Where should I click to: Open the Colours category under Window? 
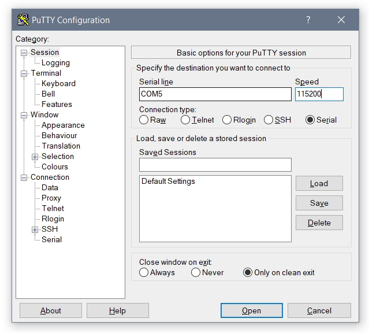click(54, 166)
